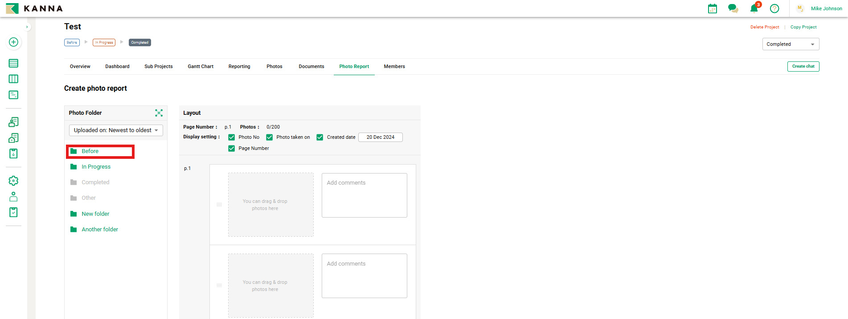Click the Create chat button

pyautogui.click(x=803, y=66)
